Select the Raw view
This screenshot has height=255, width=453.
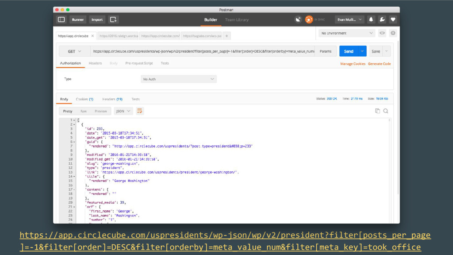(x=84, y=111)
